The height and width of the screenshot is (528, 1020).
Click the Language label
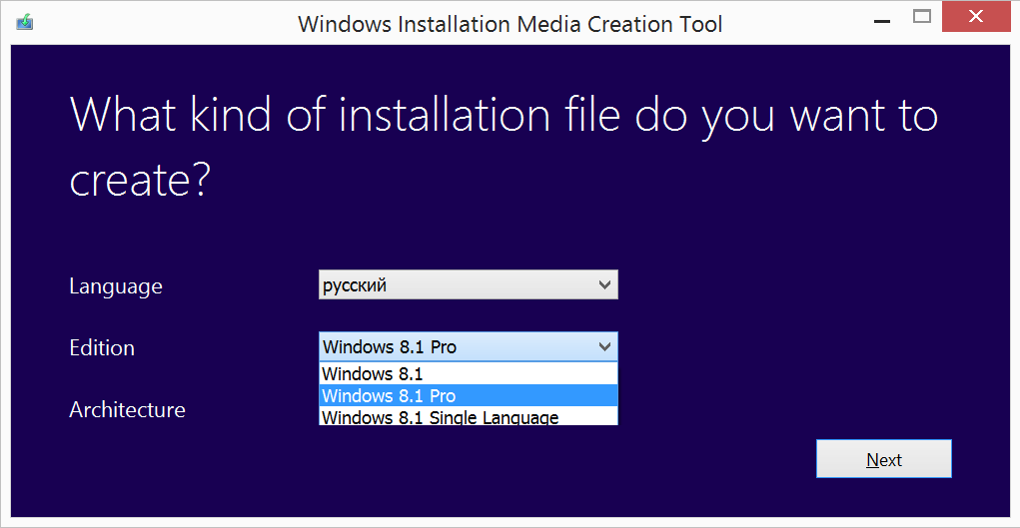click(116, 286)
